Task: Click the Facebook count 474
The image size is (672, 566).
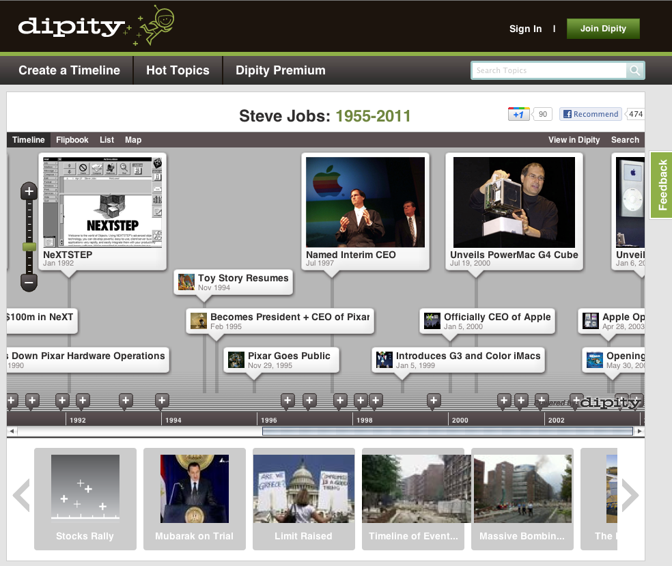Action: click(635, 115)
